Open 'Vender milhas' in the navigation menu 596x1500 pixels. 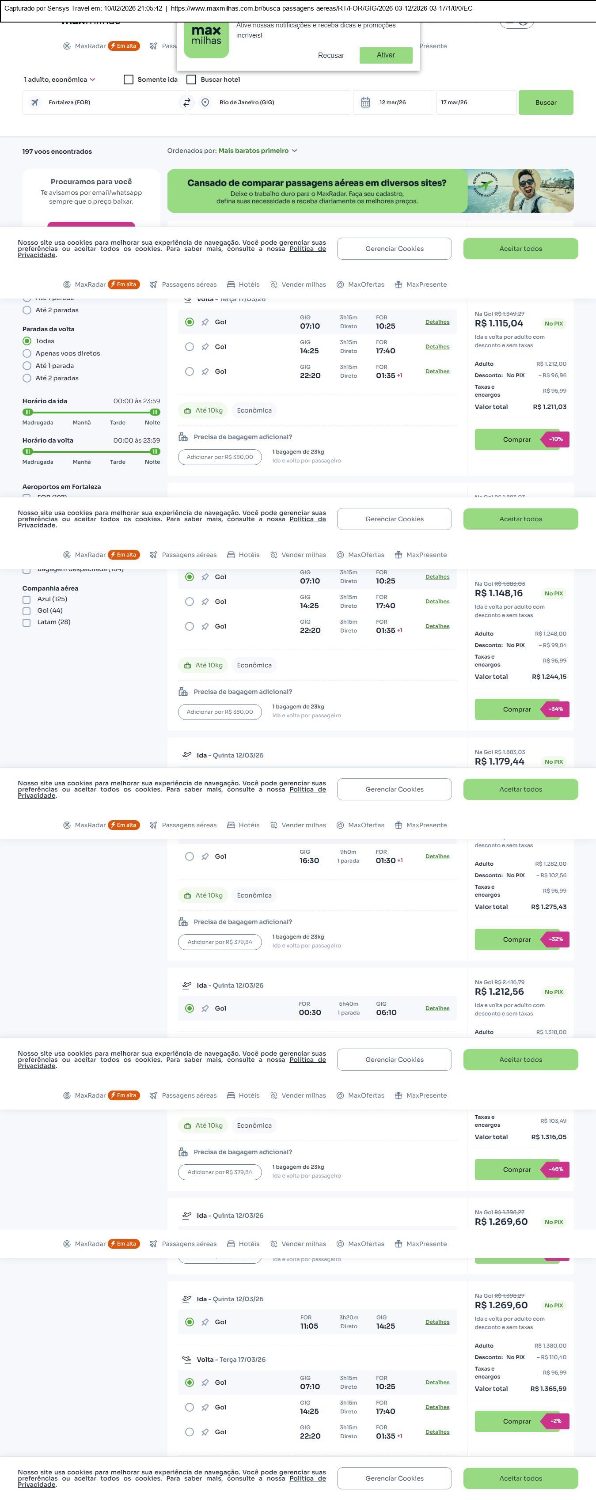(x=298, y=285)
